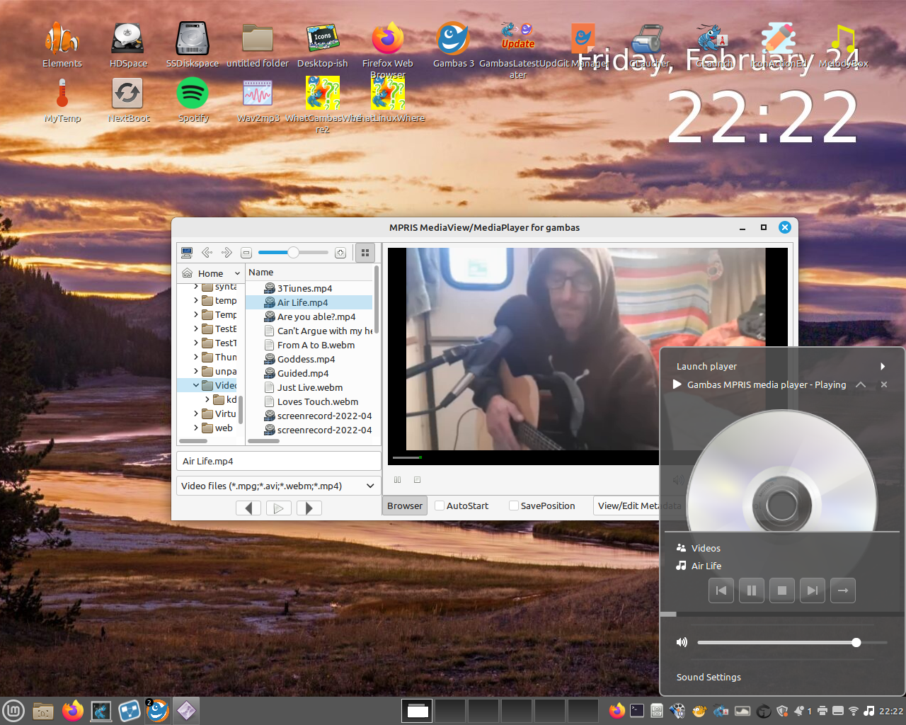Adjust the volume slider in sound applet
906x725 pixels.
pyautogui.click(x=792, y=642)
